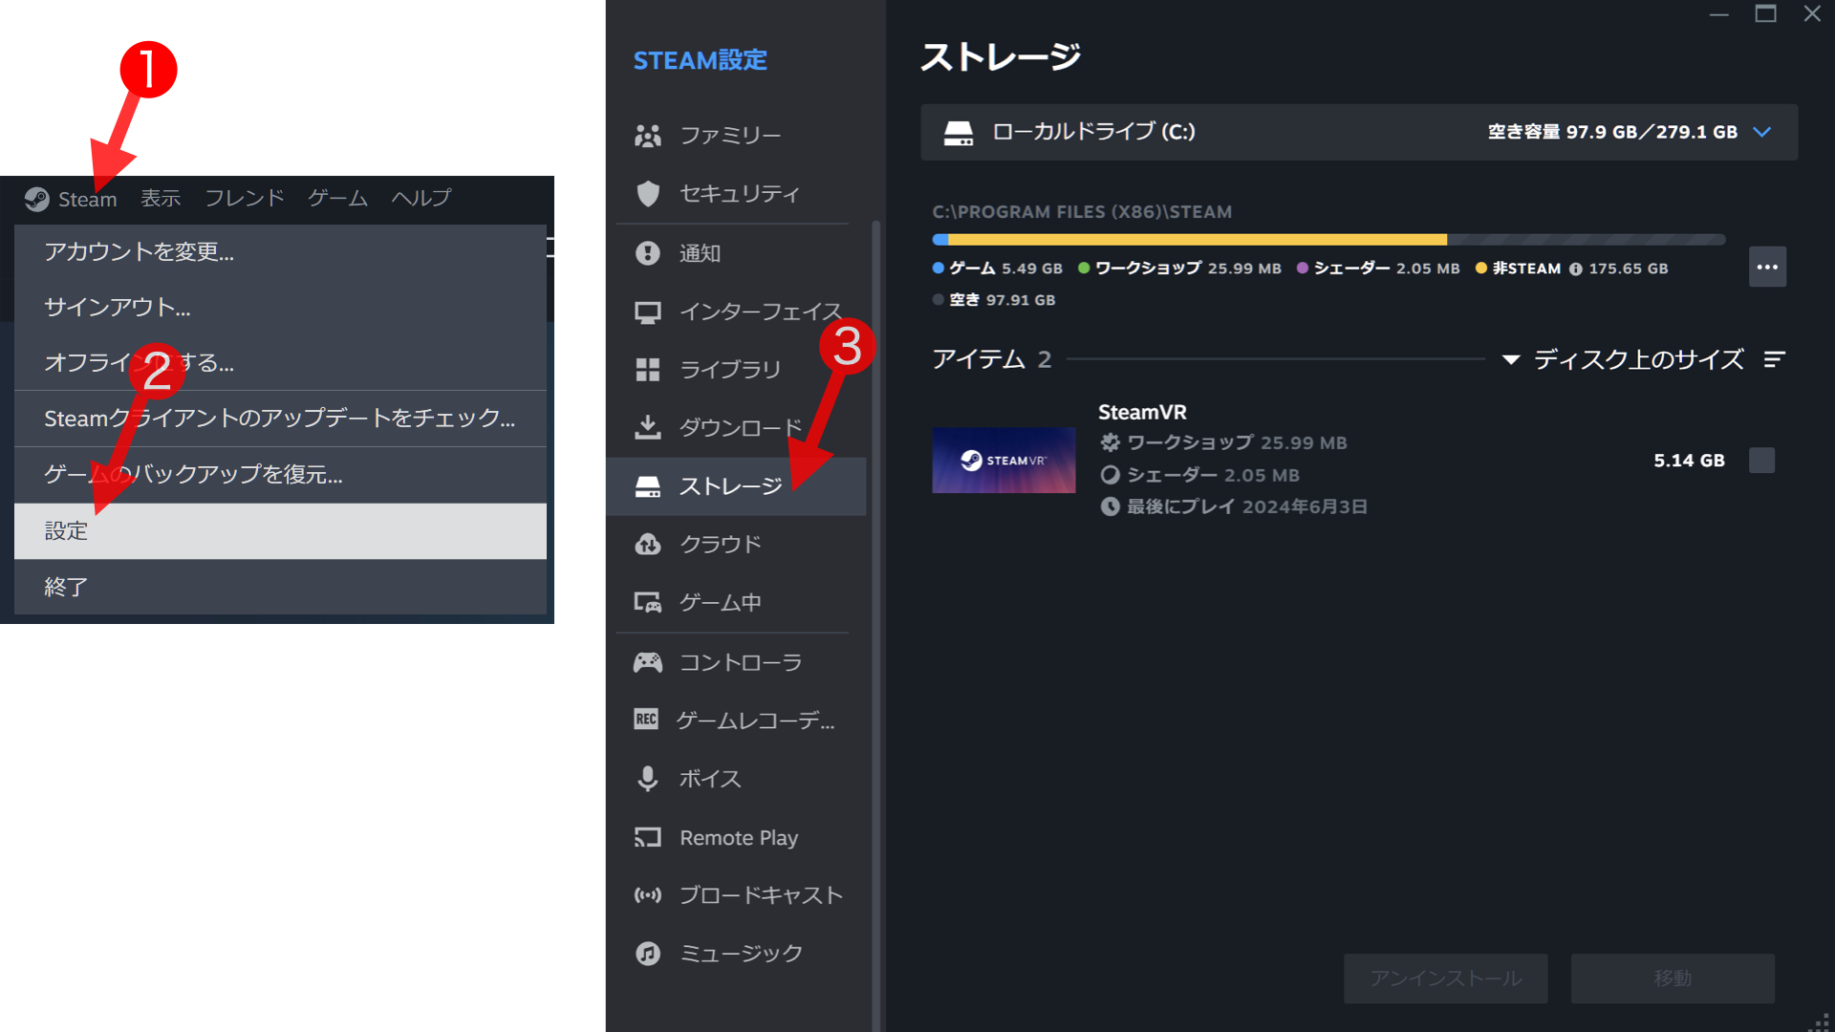Expand the ローカルドライブ (C:) drive dropdown
1835x1032 pixels.
(1763, 133)
